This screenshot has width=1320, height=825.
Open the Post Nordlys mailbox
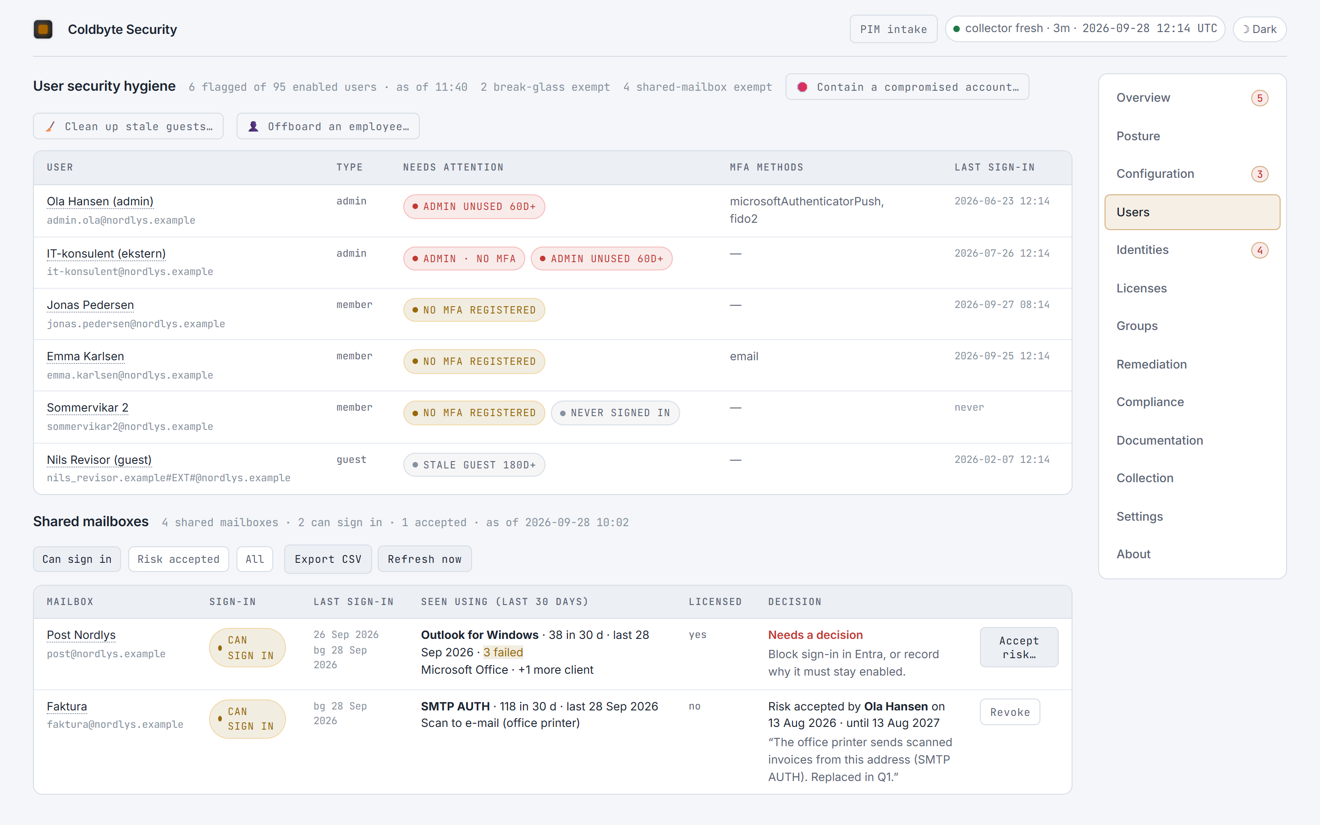(x=81, y=635)
